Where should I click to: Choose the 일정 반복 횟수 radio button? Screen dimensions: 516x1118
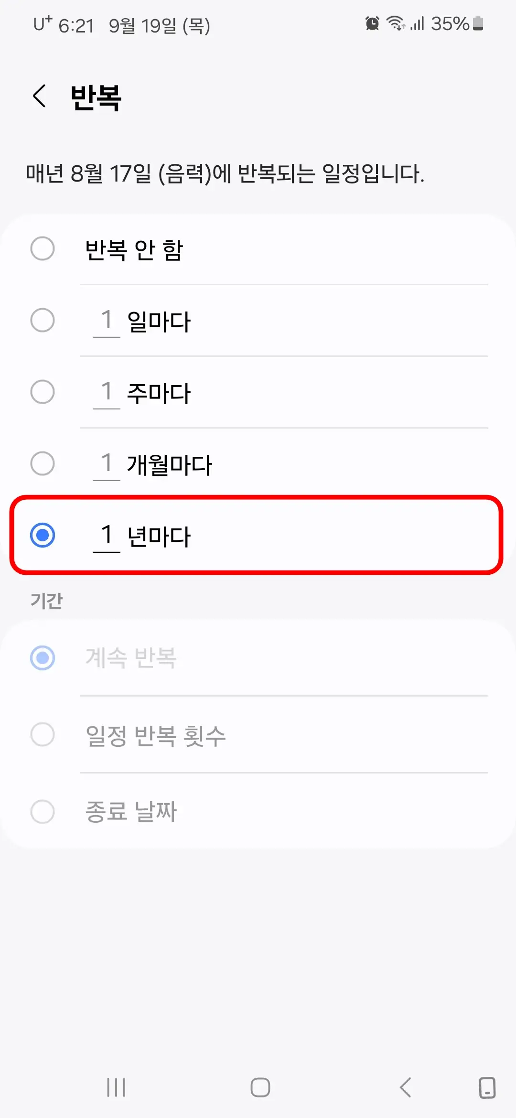pos(43,734)
